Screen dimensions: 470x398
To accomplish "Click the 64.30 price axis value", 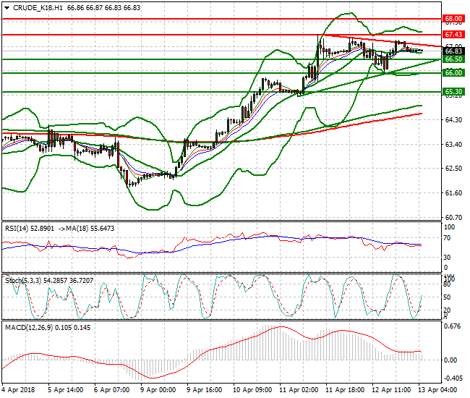I will 453,120.
